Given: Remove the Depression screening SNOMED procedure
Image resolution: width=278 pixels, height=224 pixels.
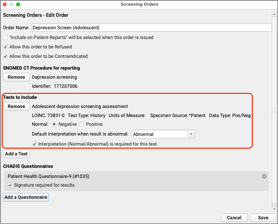Looking at the screenshot, I should tap(16, 77).
